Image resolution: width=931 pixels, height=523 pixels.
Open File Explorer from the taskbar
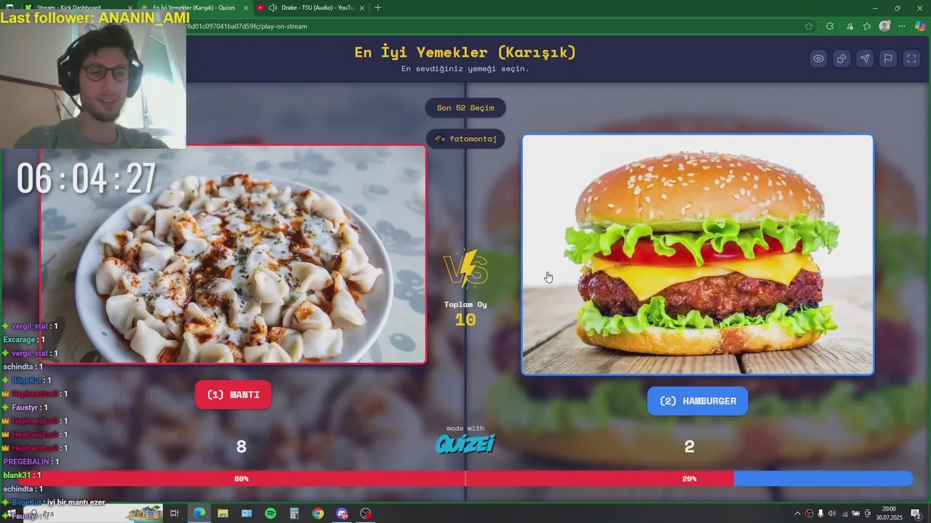[x=223, y=514]
